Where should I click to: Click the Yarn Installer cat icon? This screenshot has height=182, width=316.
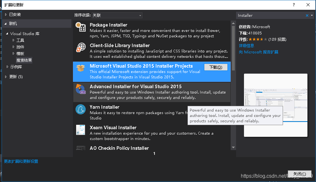81,109
